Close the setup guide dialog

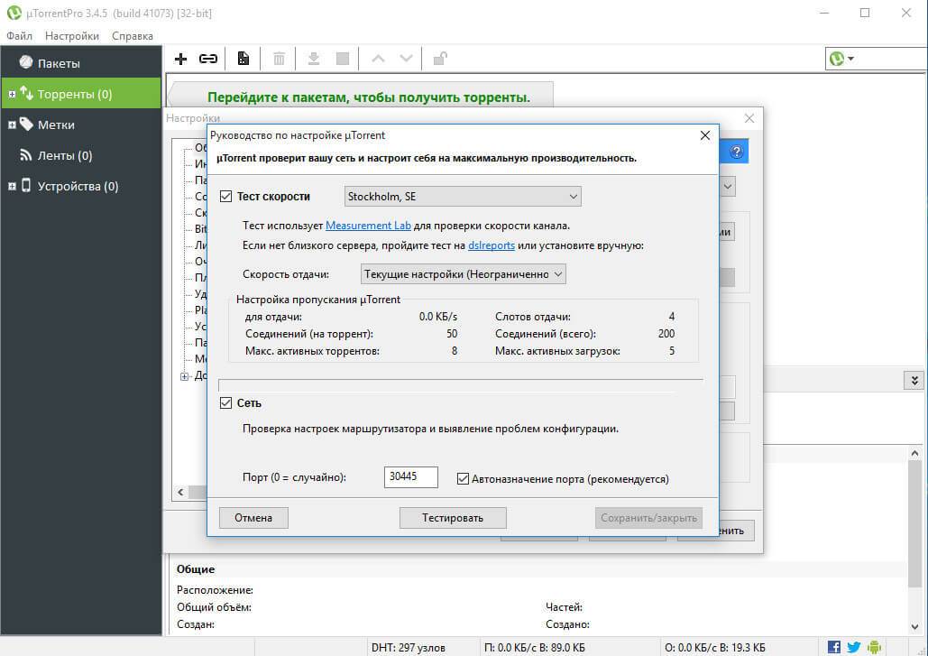click(x=705, y=135)
